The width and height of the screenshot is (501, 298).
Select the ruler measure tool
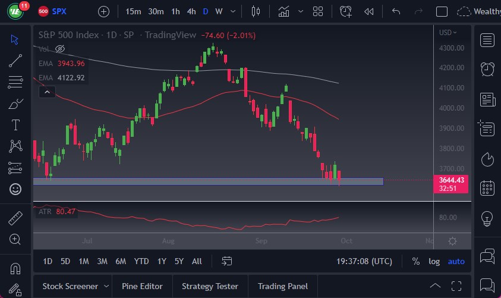tap(16, 218)
